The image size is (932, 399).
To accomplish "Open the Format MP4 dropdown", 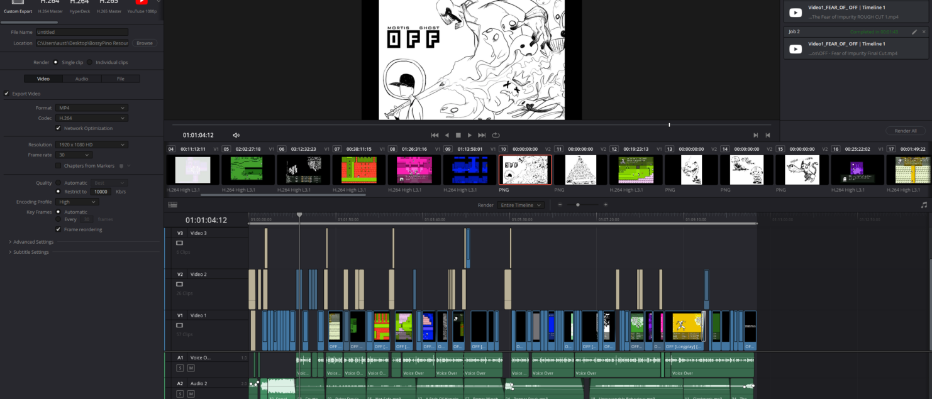I will pyautogui.click(x=91, y=108).
